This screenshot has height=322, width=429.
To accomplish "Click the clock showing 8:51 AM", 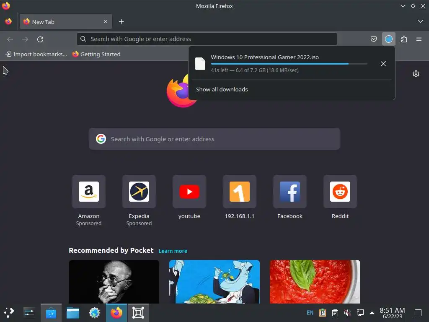I will [392, 313].
